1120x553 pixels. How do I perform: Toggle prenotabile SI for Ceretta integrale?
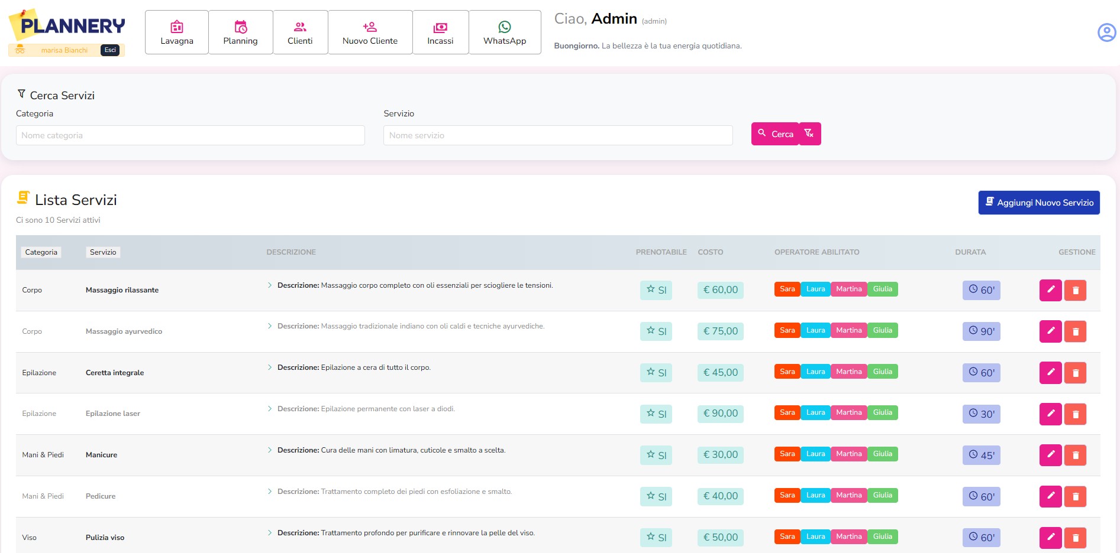[x=656, y=373]
